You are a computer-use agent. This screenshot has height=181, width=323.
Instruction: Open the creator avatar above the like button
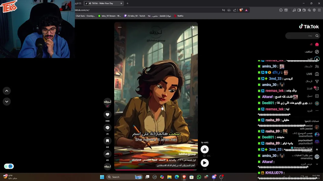coord(107,102)
